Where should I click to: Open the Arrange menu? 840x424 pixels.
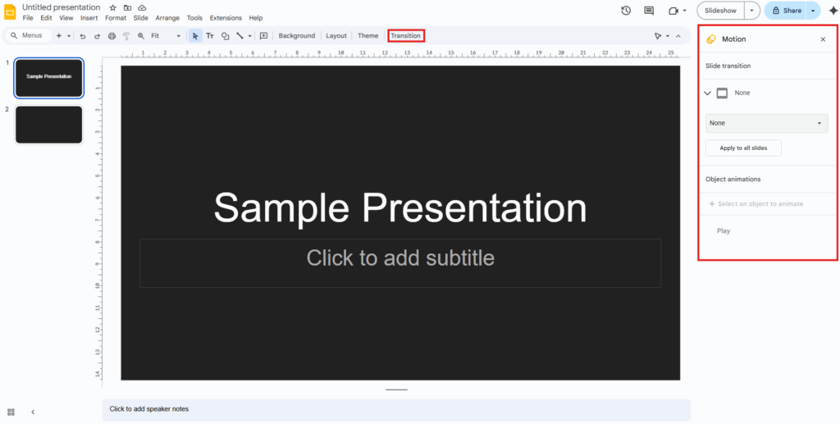[x=167, y=18]
